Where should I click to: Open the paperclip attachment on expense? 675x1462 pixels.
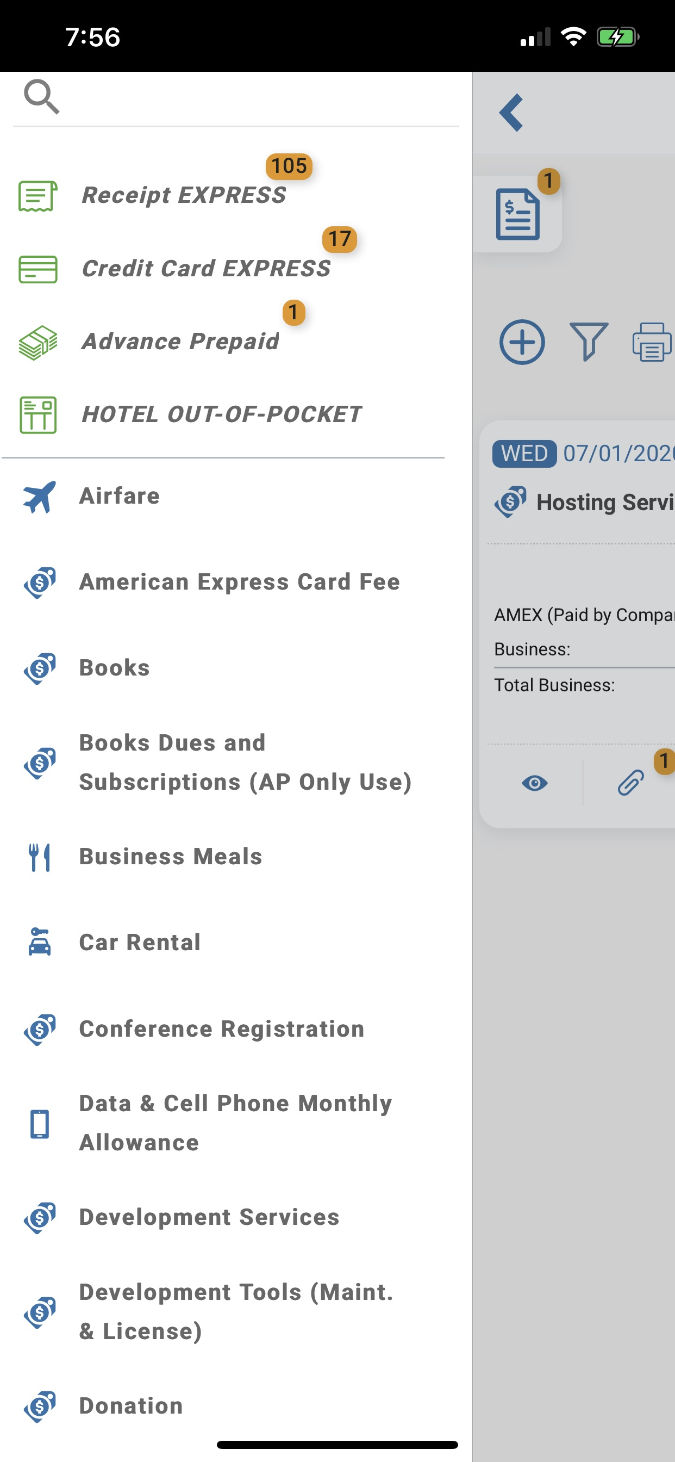630,783
